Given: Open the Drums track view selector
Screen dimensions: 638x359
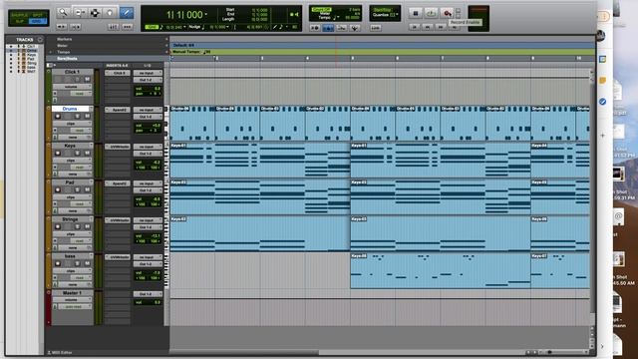Looking at the screenshot, I should click(x=72, y=124).
